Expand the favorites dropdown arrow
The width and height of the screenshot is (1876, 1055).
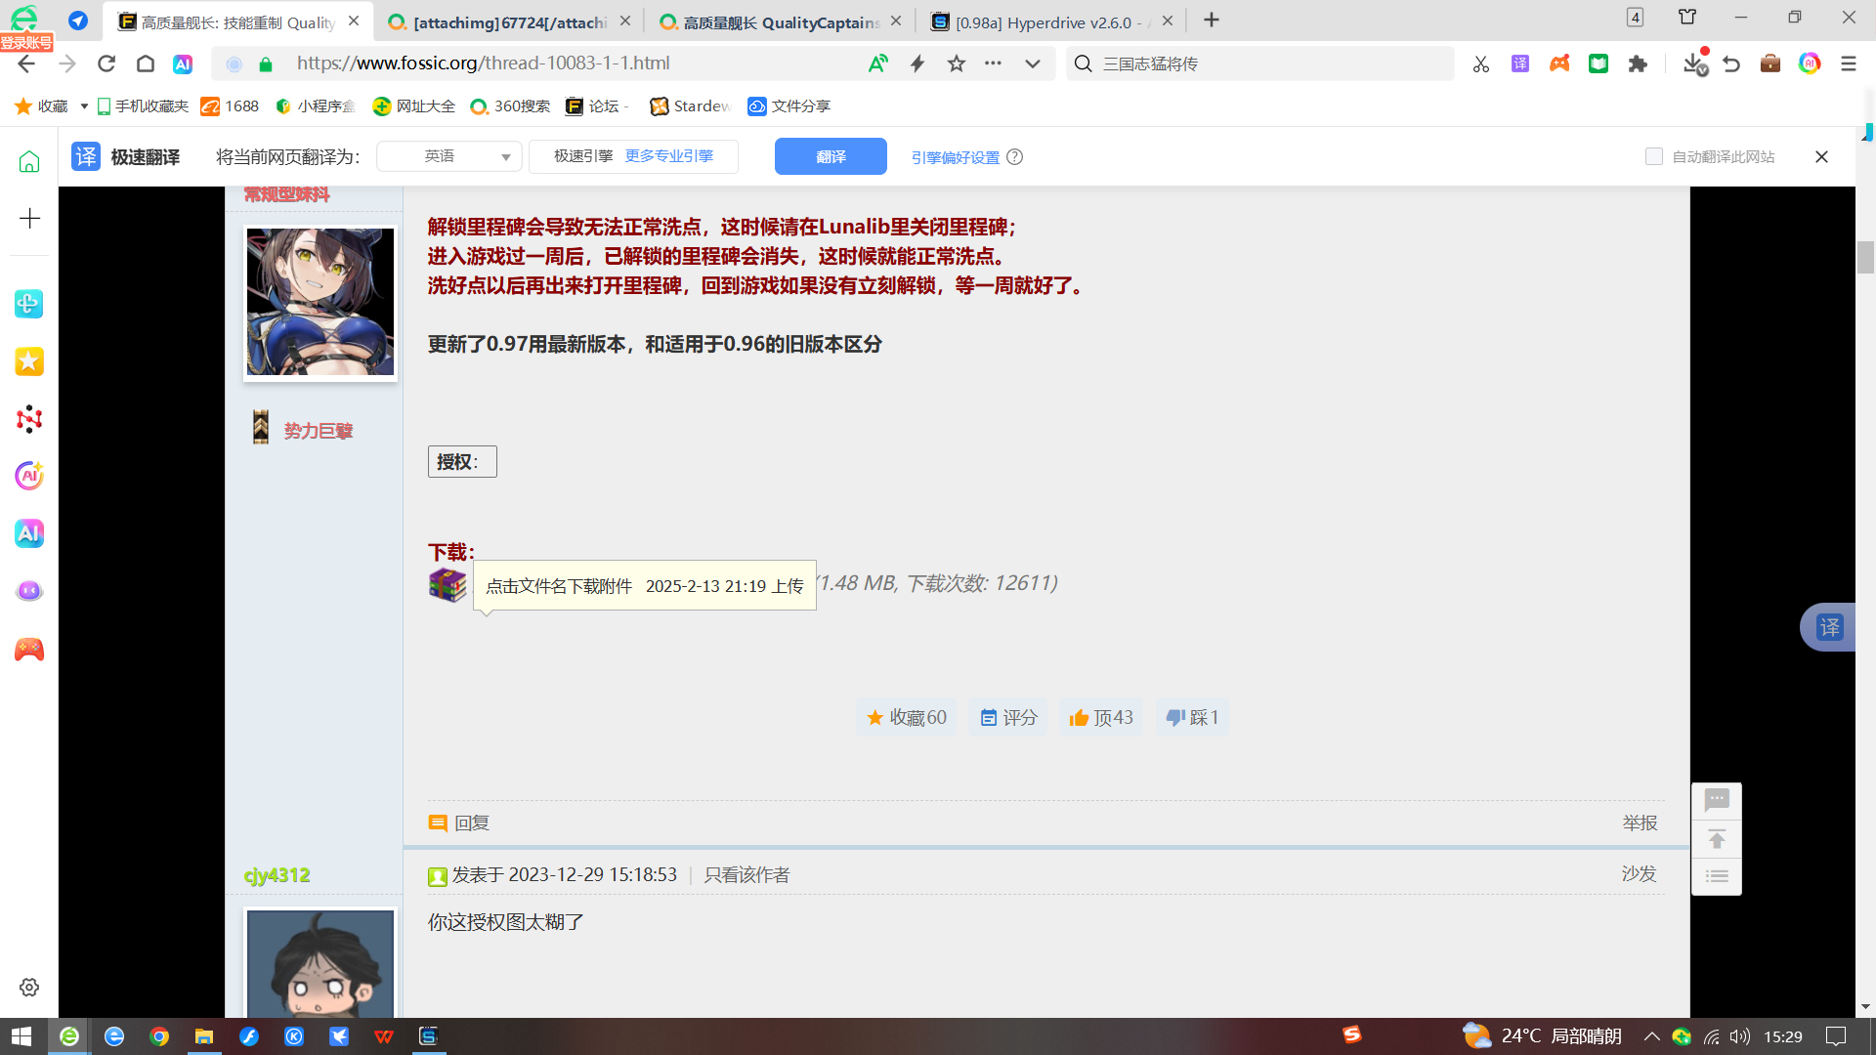(x=84, y=106)
